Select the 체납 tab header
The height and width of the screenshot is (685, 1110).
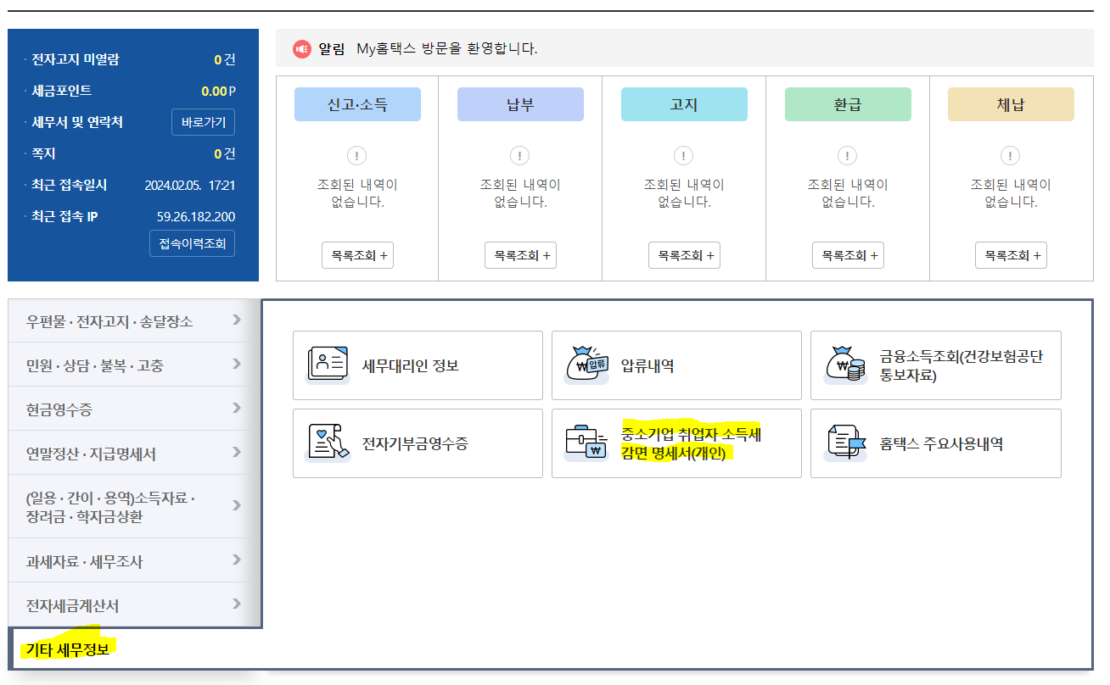point(1011,104)
